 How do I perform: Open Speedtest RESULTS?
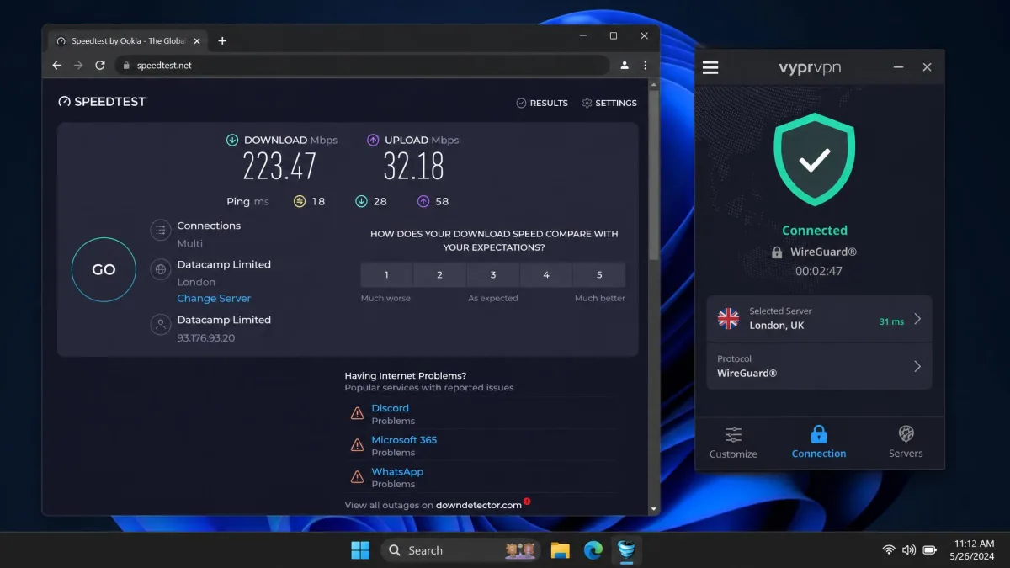[542, 103]
